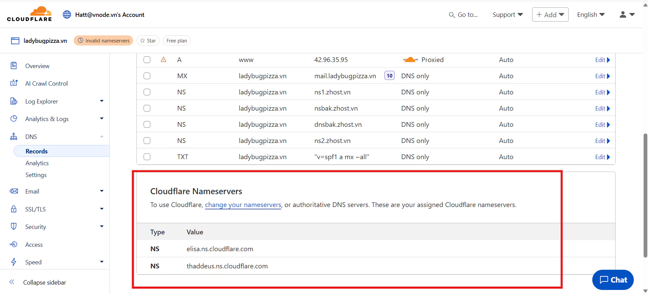The width and height of the screenshot is (648, 294).
Task: Click the clock icon in Invalid nameservers badge
Action: 80,40
